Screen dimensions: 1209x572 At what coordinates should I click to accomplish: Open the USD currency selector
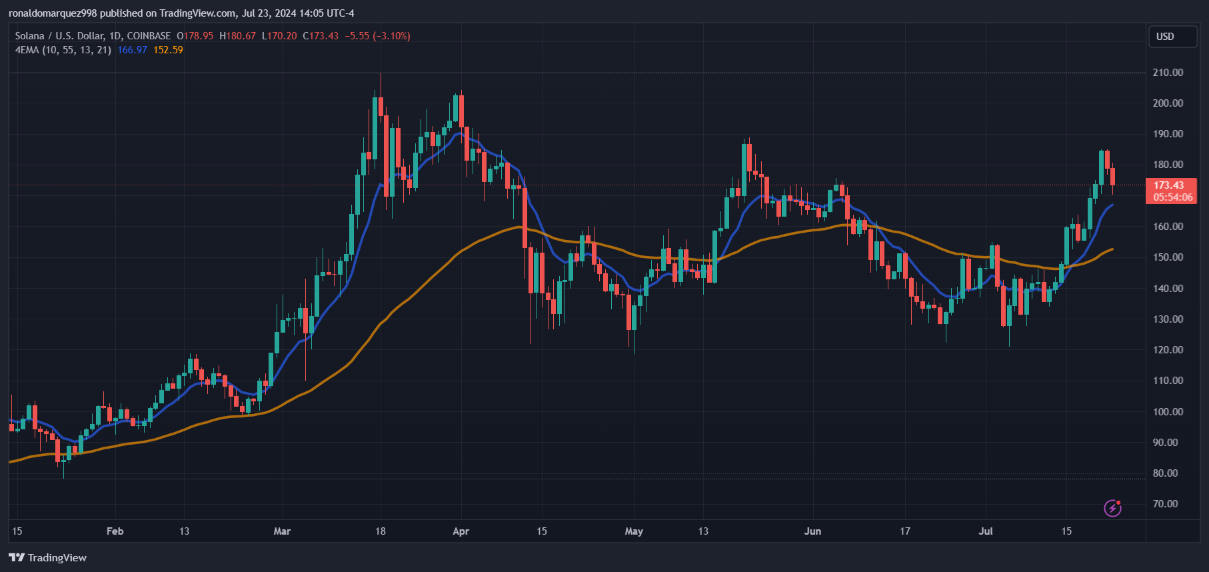click(x=1172, y=37)
